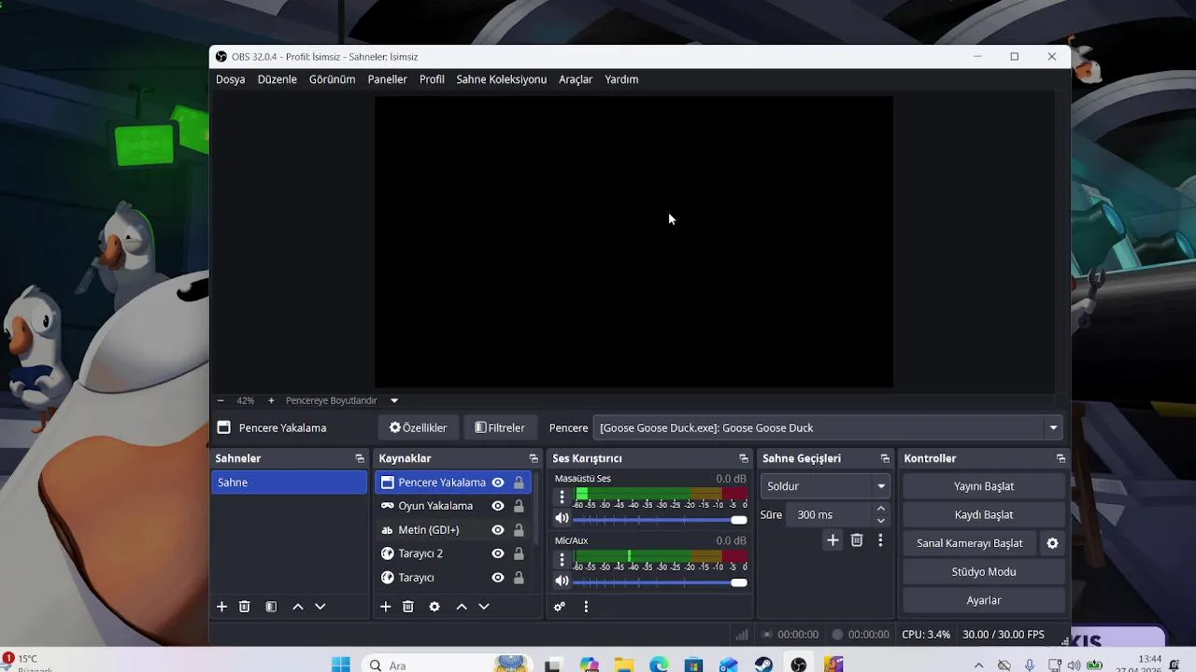1196x672 pixels.
Task: Open the Pencere window selection dropdown
Action: 828,427
